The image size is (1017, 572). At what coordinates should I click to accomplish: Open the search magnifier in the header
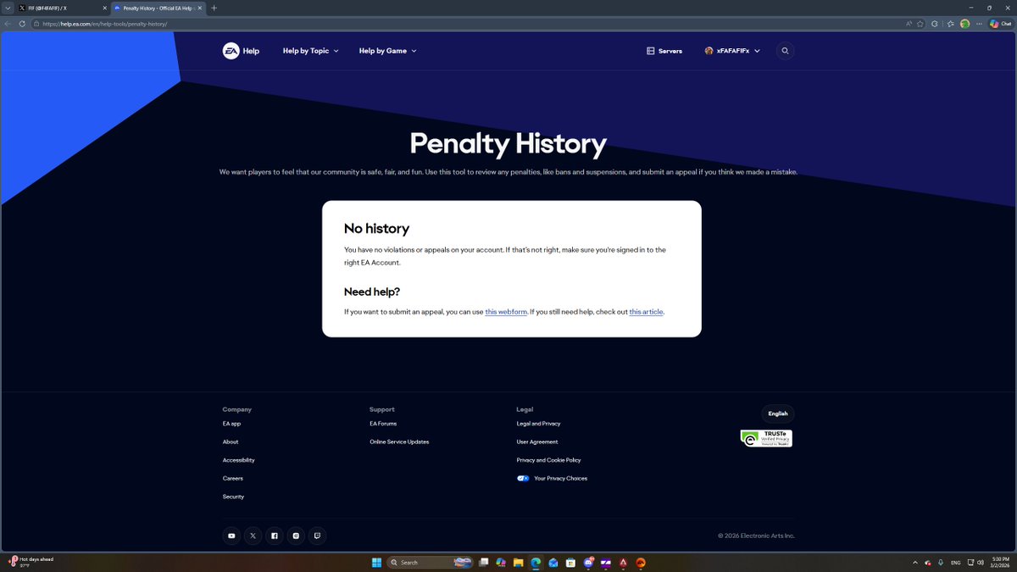[785, 51]
